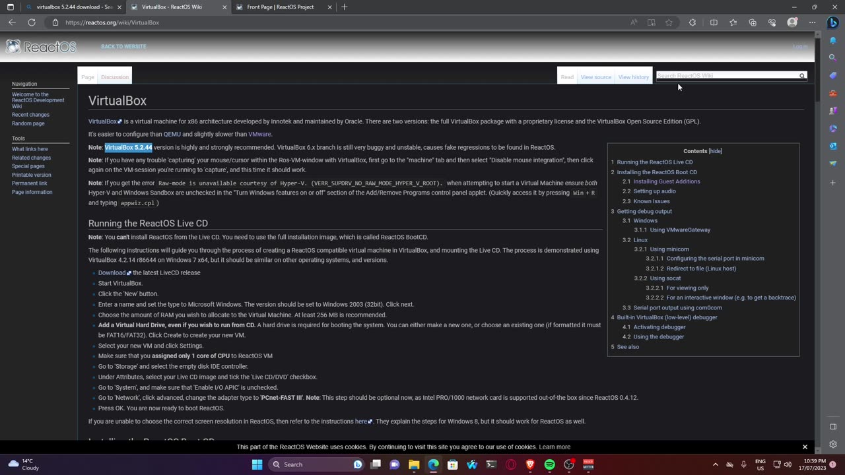Add page to favorites with star icon
The height and width of the screenshot is (475, 845).
pos(669,22)
